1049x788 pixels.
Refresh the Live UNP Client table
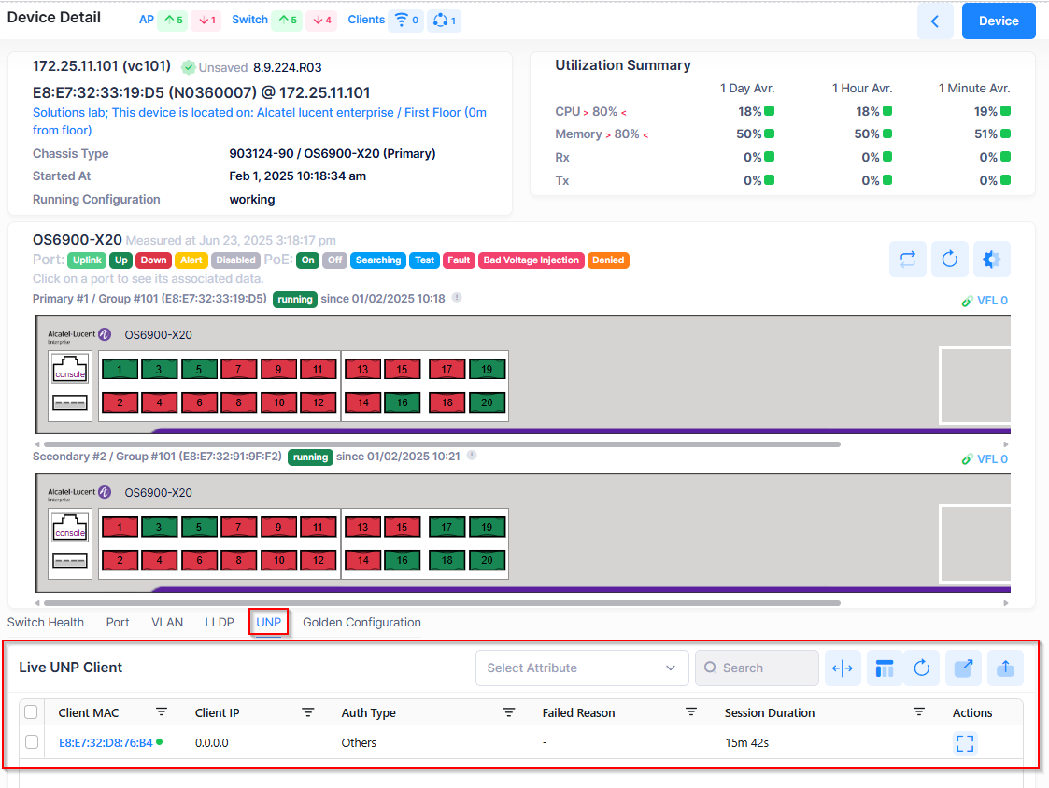point(922,668)
